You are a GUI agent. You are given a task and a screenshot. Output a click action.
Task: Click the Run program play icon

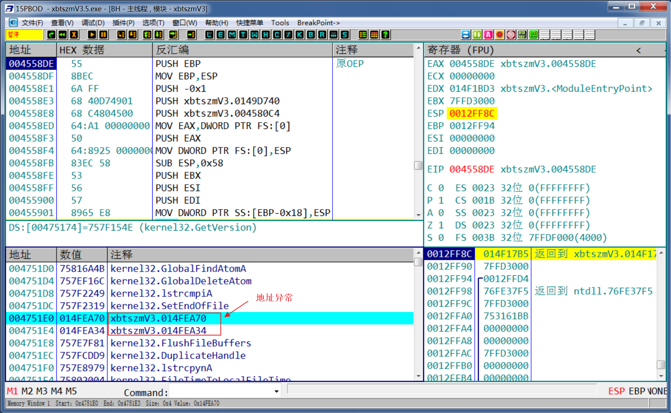click(92, 35)
